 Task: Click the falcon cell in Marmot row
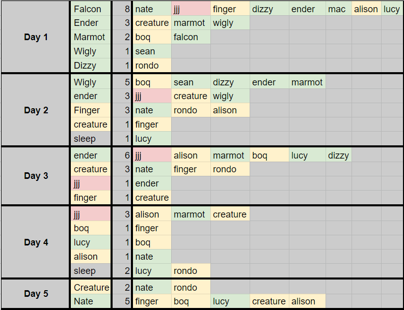pyautogui.click(x=191, y=37)
